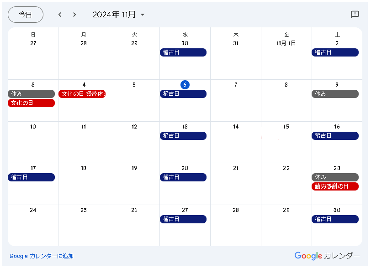Open 稽古日 event on November 2

(335, 52)
